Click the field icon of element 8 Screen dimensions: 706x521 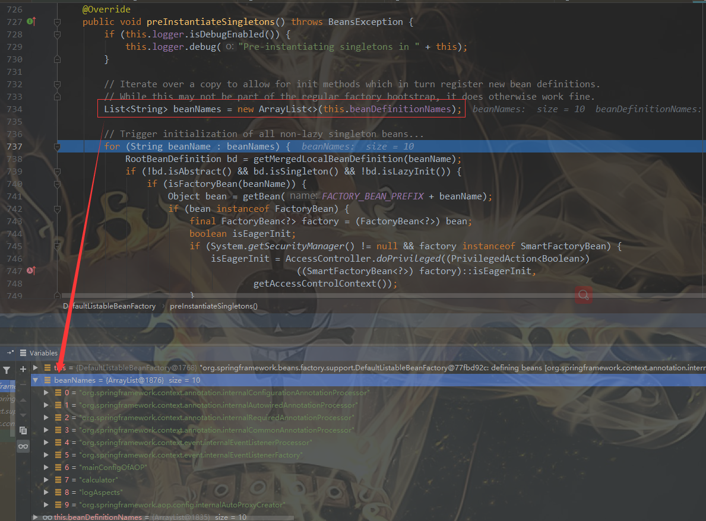pyautogui.click(x=58, y=493)
